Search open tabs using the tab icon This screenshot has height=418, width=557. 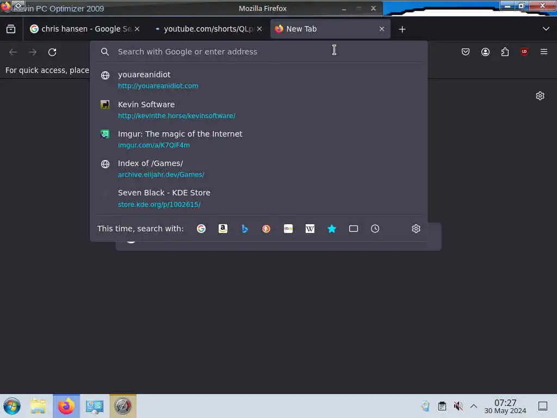[354, 229]
